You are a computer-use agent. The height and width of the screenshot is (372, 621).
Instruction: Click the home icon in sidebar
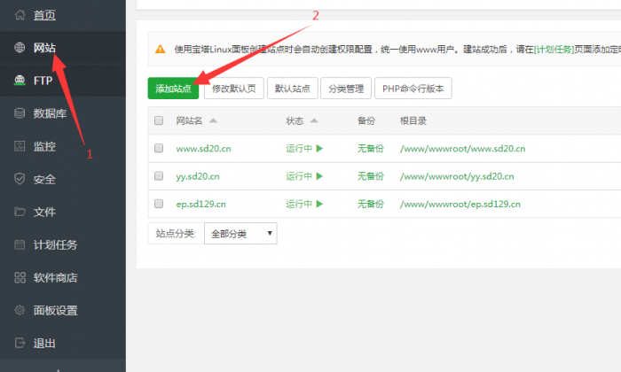(x=20, y=15)
